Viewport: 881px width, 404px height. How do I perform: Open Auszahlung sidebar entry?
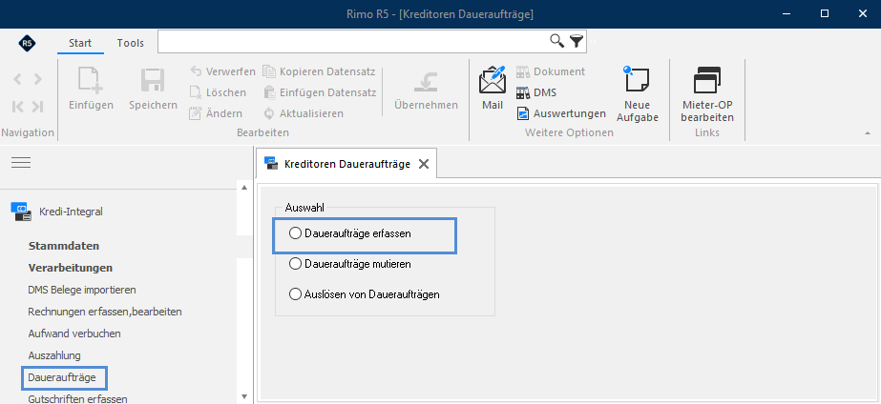click(x=54, y=355)
